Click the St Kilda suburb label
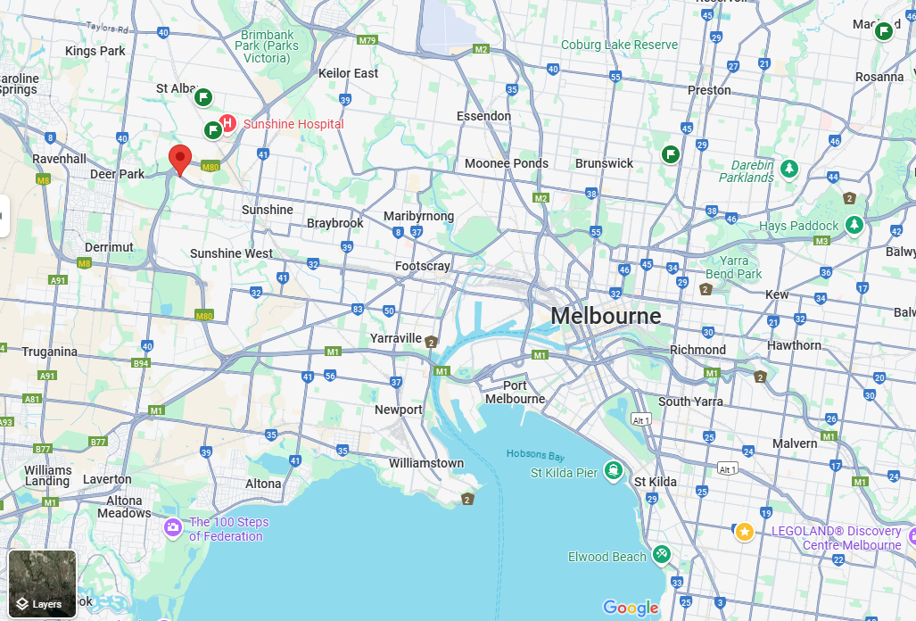This screenshot has height=621, width=916. click(x=656, y=482)
